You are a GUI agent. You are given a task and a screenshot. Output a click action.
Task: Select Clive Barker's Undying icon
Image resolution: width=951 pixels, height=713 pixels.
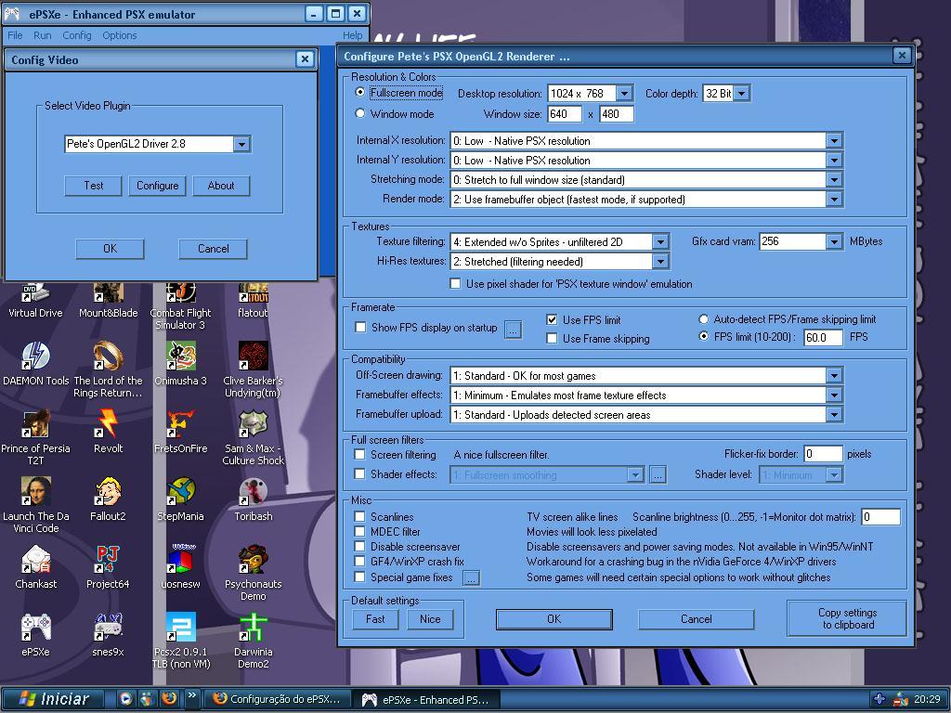click(x=253, y=369)
